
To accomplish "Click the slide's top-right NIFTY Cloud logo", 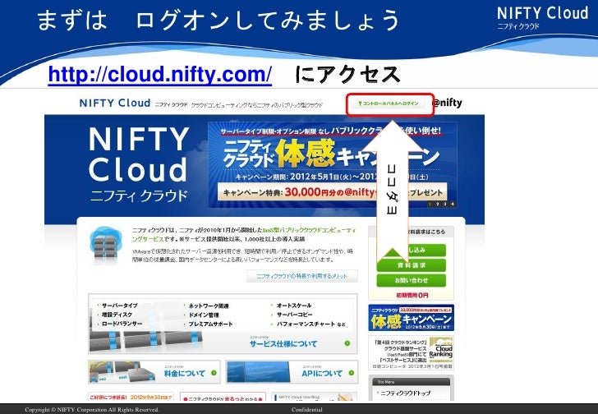I will click(x=542, y=17).
